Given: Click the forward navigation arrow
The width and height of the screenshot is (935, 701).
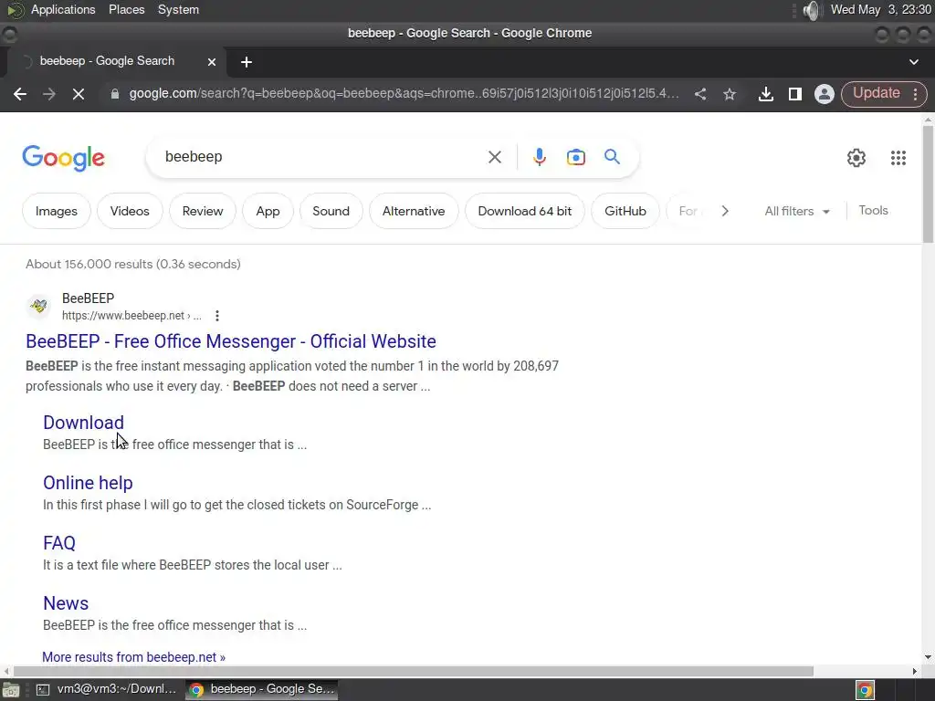Looking at the screenshot, I should coord(49,94).
